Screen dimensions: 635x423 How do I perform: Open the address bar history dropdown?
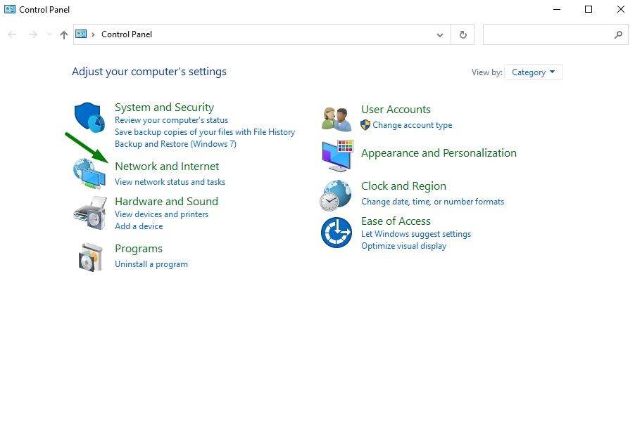click(440, 34)
